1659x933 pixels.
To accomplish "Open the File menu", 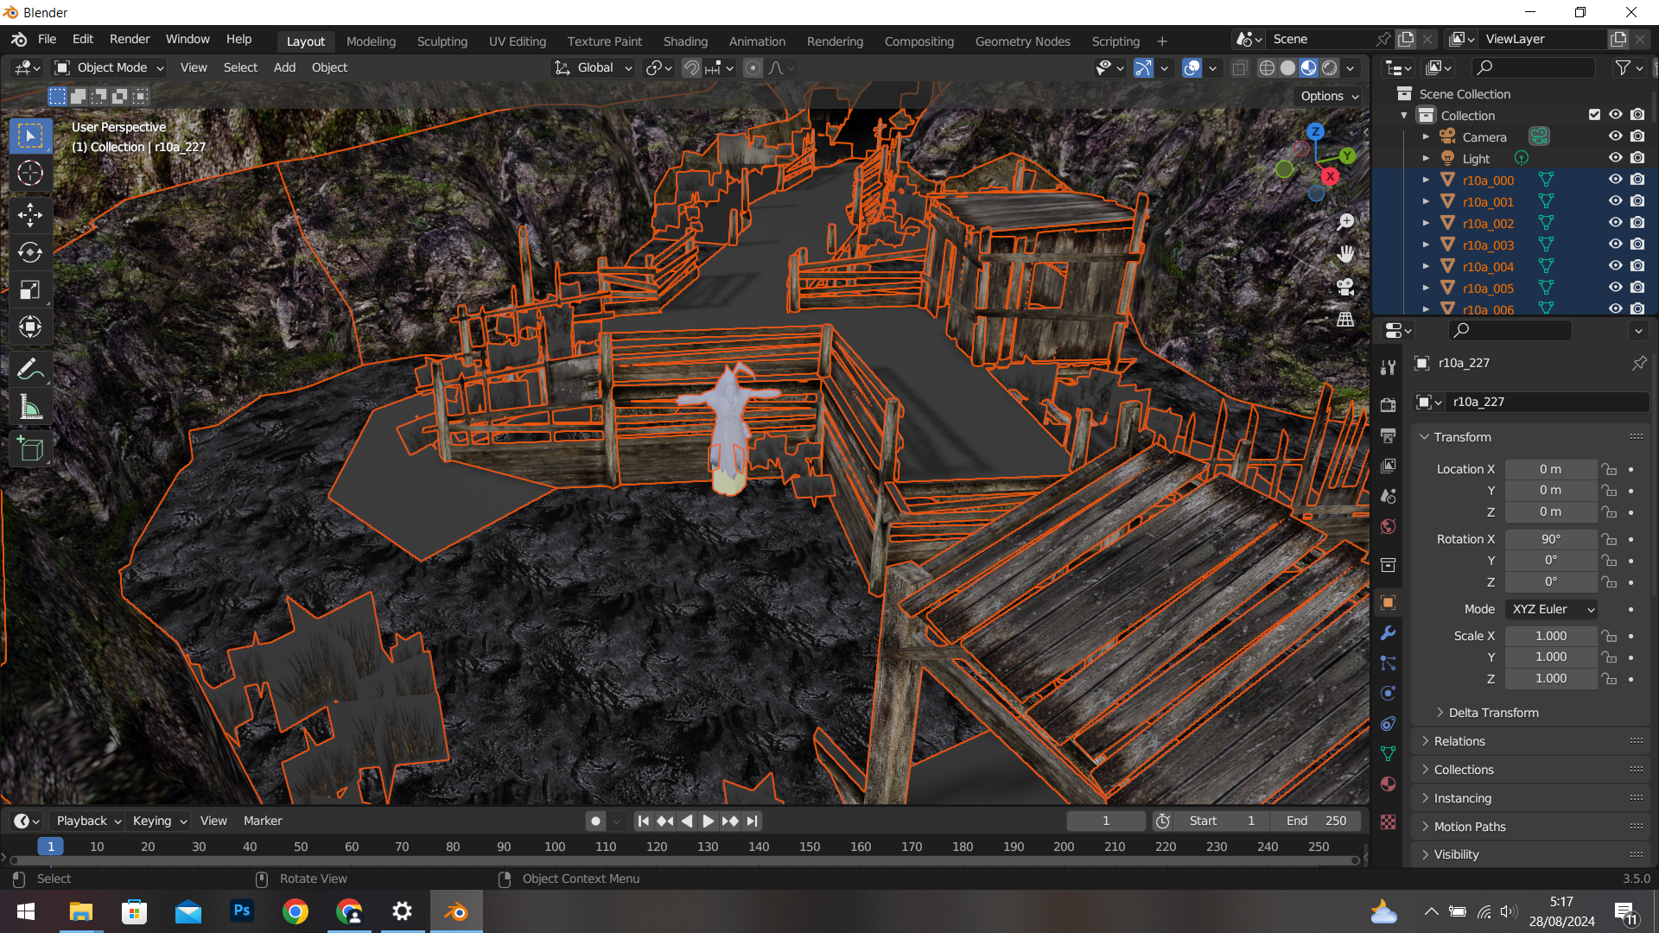I will click(x=48, y=40).
